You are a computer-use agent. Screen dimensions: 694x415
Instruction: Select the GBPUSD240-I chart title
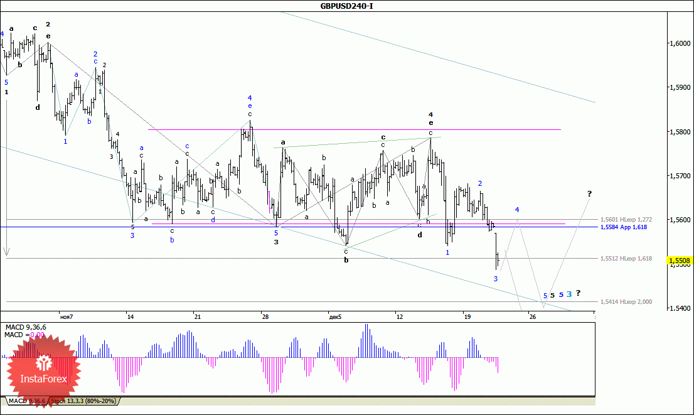pos(346,6)
